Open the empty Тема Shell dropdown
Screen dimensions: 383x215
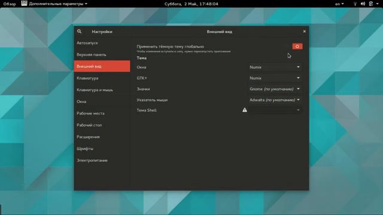275,110
